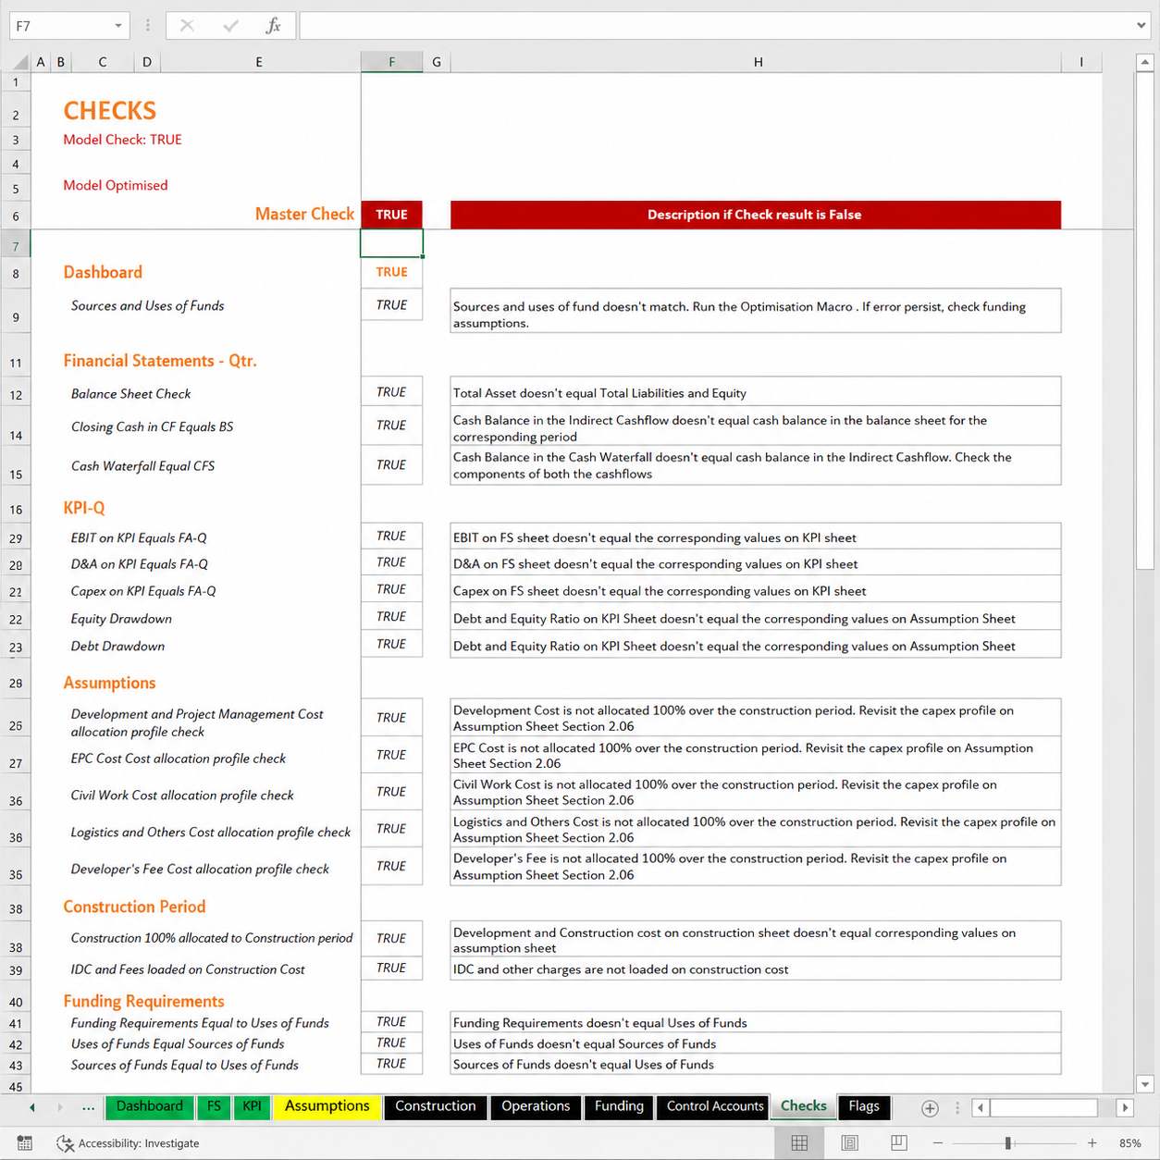Viewport: 1160px width, 1160px height.
Task: Switch to Normal view icon
Action: click(x=800, y=1143)
